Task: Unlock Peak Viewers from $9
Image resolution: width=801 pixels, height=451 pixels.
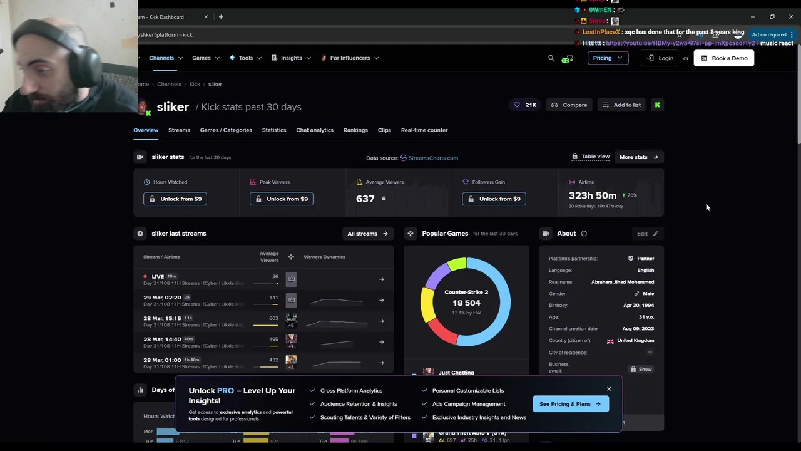Action: (282, 199)
